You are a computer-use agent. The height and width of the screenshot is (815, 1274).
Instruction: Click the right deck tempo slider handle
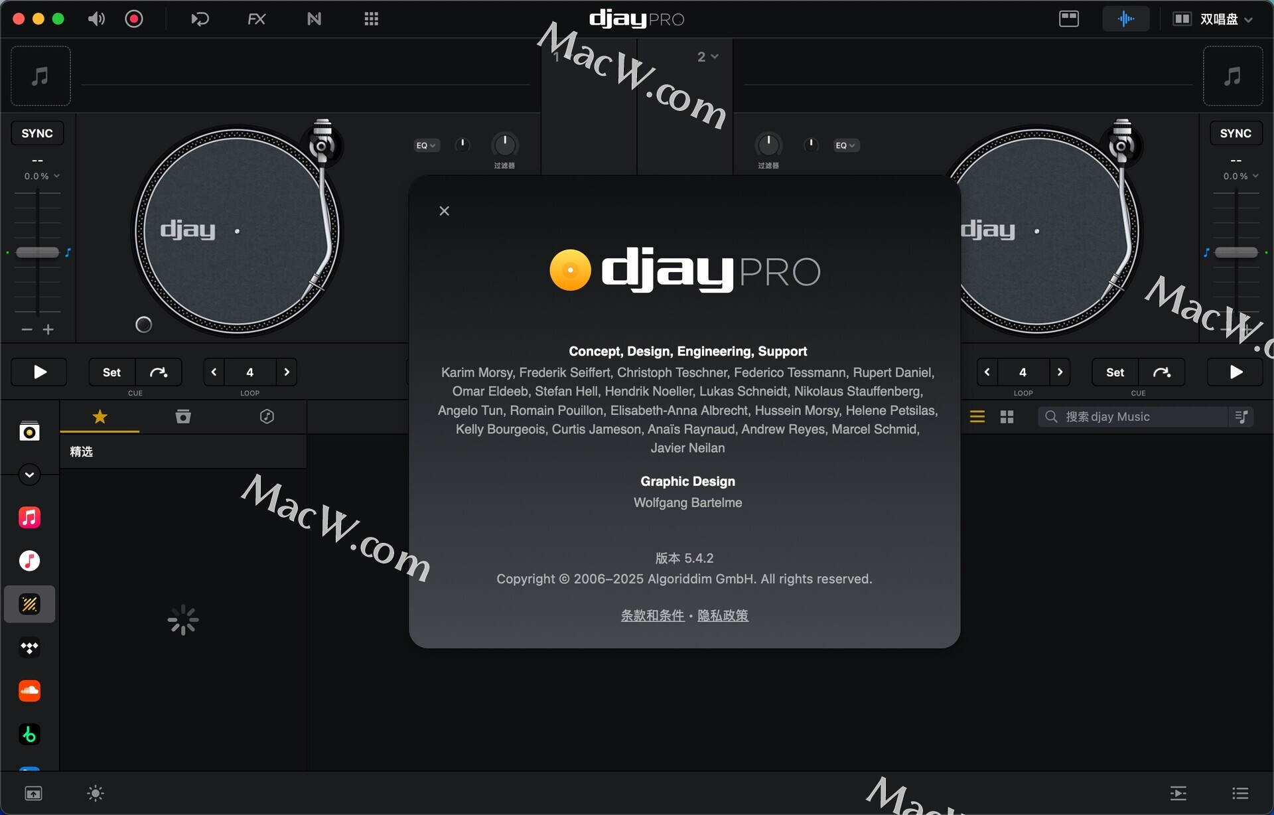(1236, 252)
